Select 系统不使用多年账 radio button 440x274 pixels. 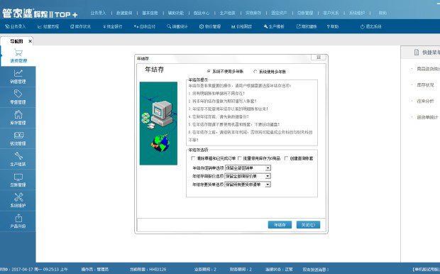(209, 72)
